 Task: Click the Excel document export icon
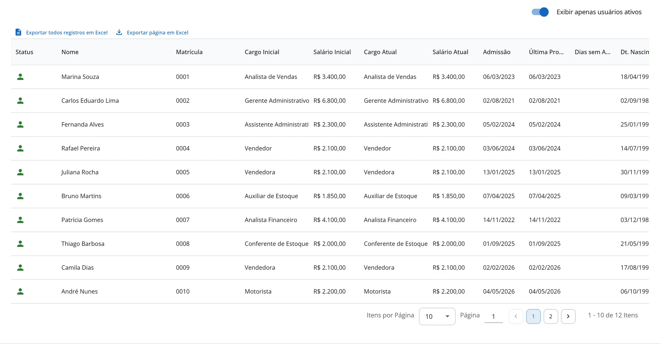click(x=18, y=32)
